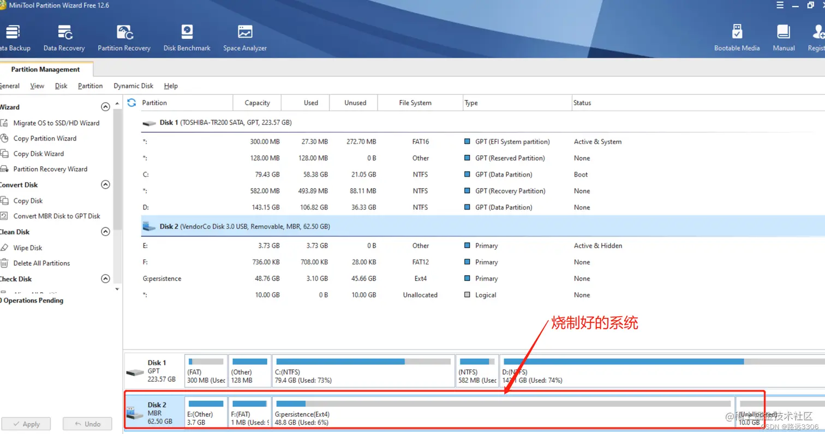Open the Manual

coord(784,38)
